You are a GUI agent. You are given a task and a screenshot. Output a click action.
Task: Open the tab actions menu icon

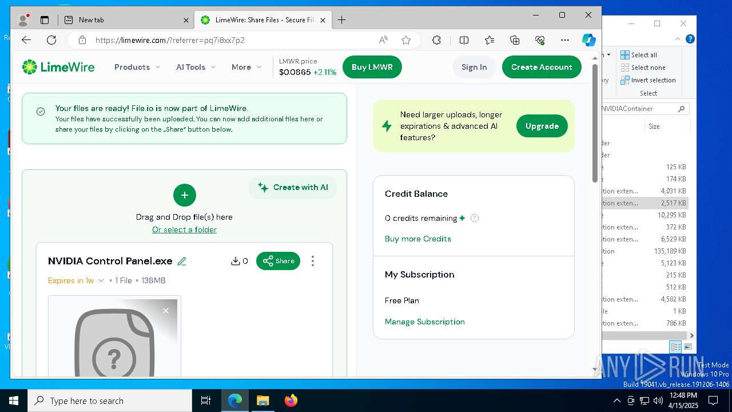[45, 20]
